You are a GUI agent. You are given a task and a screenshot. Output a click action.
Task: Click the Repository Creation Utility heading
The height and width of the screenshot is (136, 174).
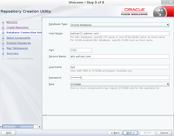click(26, 11)
